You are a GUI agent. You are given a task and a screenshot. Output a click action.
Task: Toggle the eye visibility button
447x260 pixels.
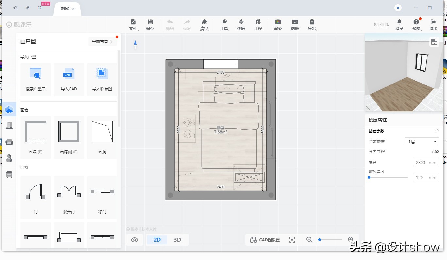(135, 240)
